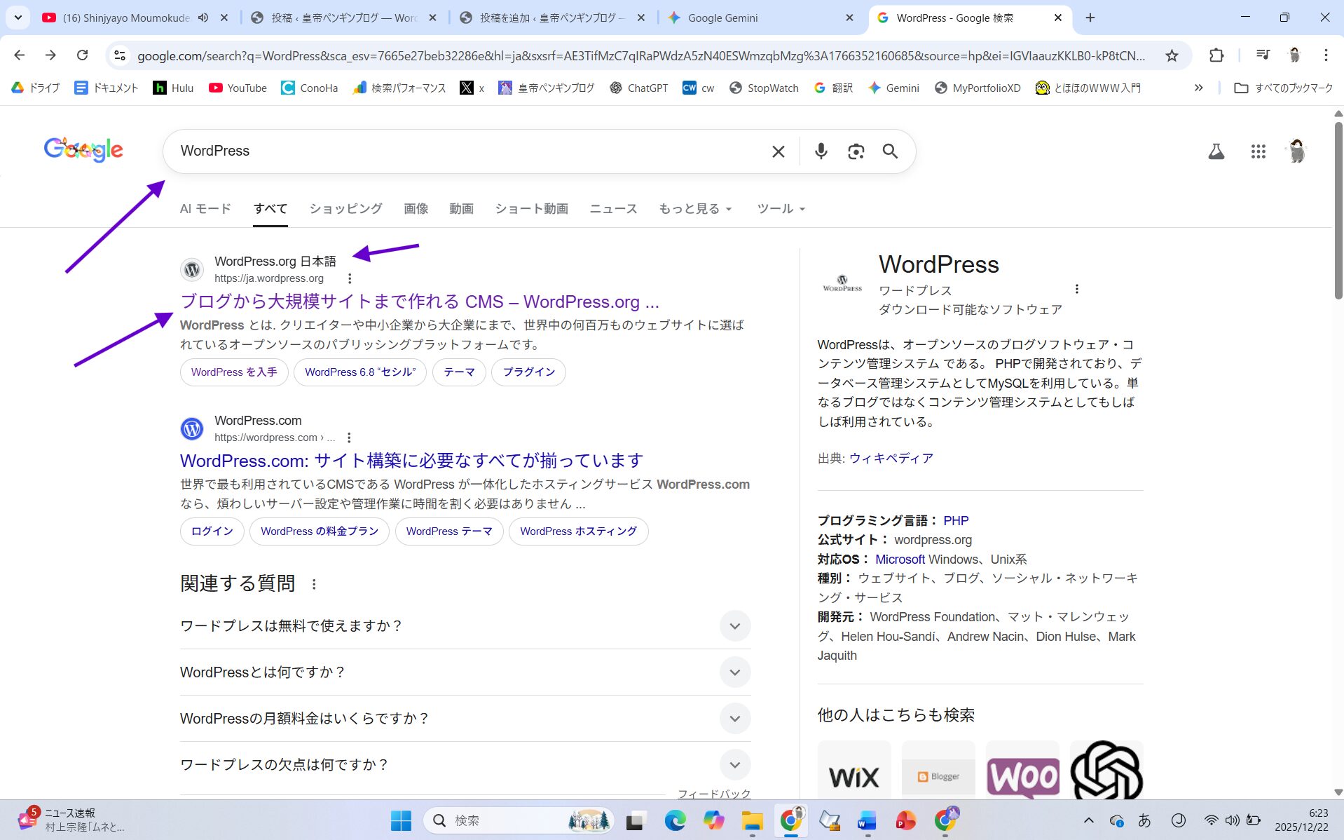This screenshot has height=840, width=1344.
Task: Open the 'ツール' dropdown menu
Action: tap(781, 209)
